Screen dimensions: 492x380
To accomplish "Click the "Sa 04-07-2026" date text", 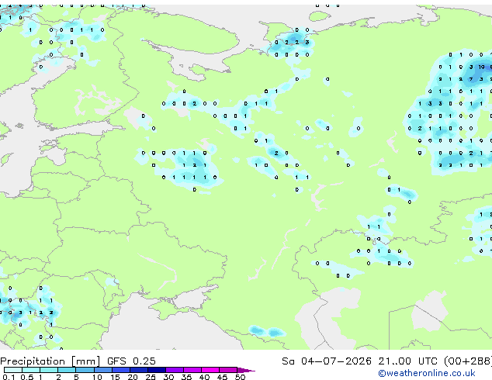I will coord(327,361).
